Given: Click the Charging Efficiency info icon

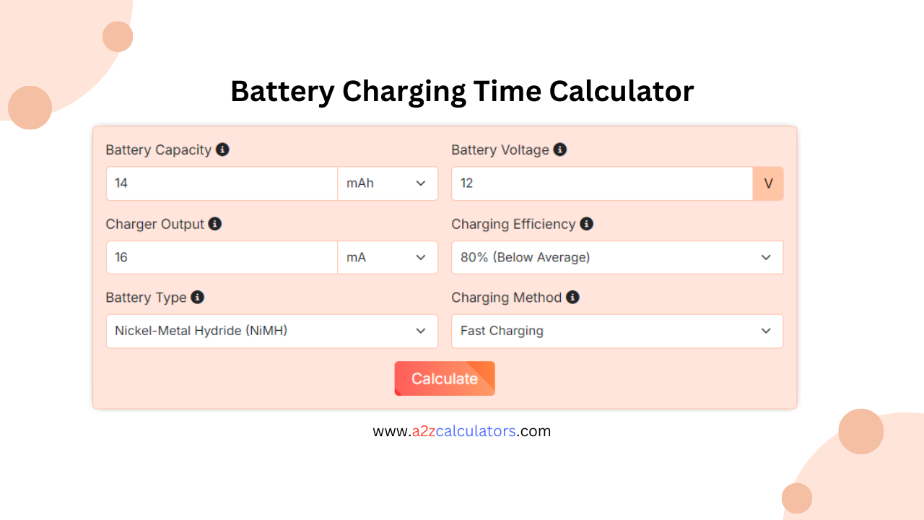Looking at the screenshot, I should point(586,224).
